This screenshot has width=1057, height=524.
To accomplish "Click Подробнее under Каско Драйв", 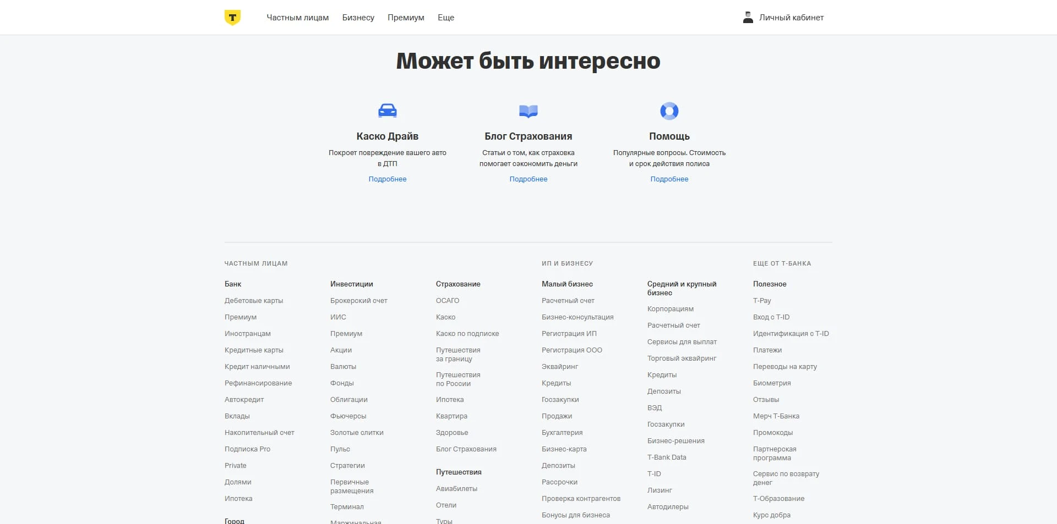I will click(388, 179).
